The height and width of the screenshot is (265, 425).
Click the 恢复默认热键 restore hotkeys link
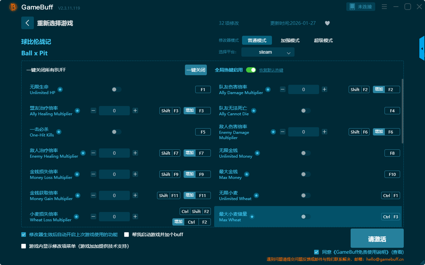point(271,70)
